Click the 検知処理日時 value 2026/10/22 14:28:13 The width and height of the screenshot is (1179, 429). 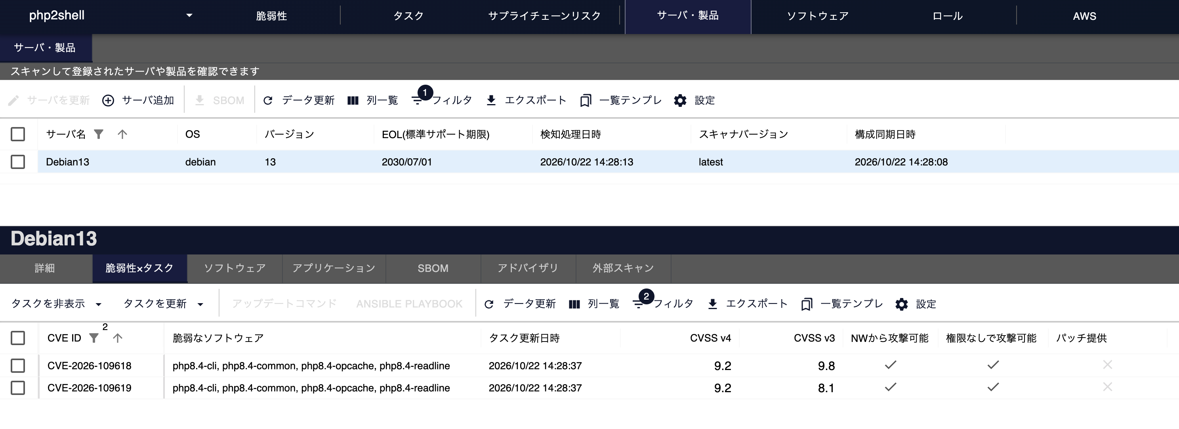coord(587,162)
